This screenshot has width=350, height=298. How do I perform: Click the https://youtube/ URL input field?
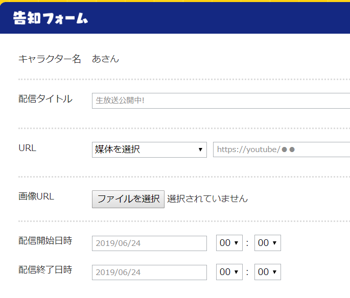tap(282, 150)
